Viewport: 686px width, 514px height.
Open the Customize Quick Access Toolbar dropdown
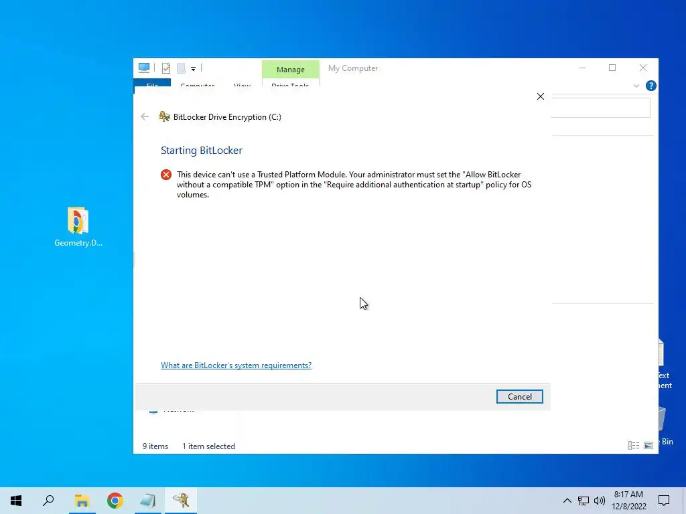(x=193, y=69)
